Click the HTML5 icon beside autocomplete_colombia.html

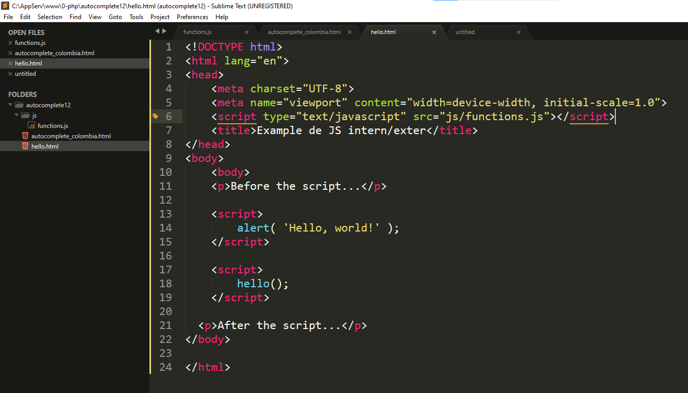25,136
